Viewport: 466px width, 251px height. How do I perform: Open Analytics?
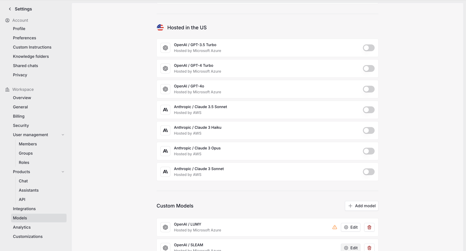[x=22, y=227]
